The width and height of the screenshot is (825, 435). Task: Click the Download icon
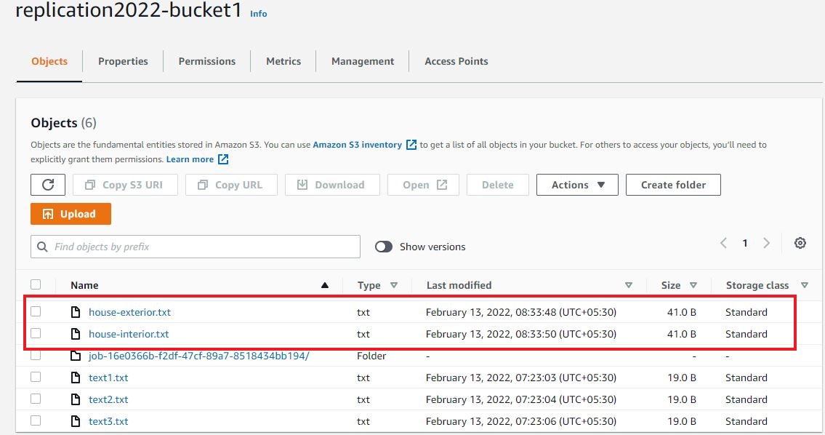tap(302, 184)
